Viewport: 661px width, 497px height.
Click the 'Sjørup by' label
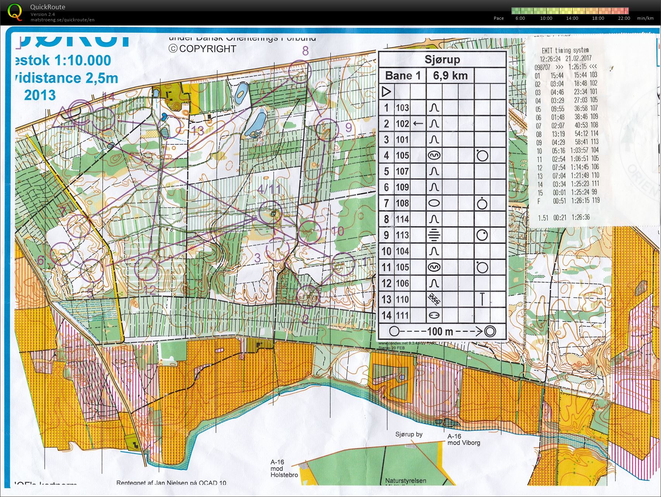pyautogui.click(x=409, y=434)
